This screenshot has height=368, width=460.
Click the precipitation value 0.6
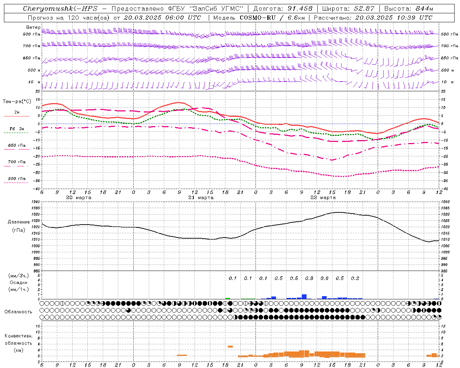[x=325, y=279]
